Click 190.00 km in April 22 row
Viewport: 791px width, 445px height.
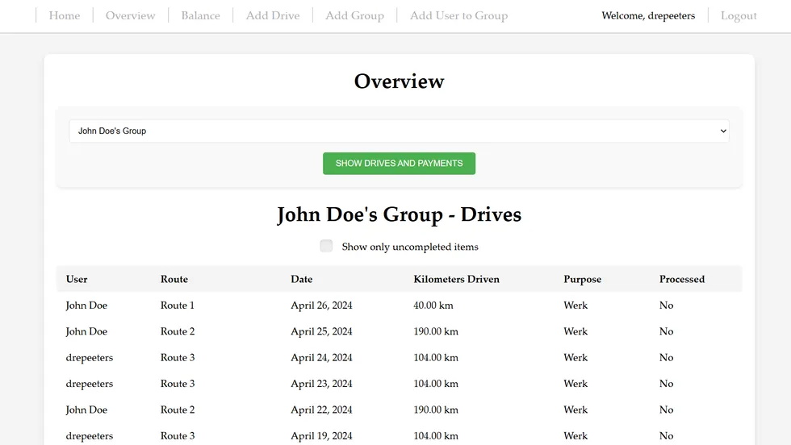click(x=436, y=410)
